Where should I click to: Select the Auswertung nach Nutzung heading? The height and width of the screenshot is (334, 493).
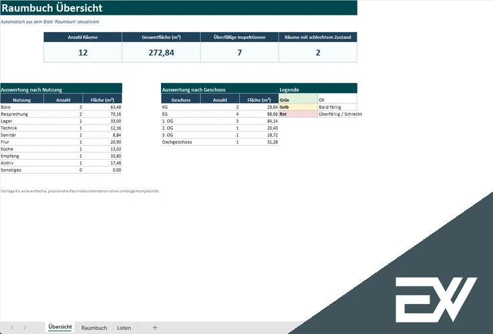(61, 90)
